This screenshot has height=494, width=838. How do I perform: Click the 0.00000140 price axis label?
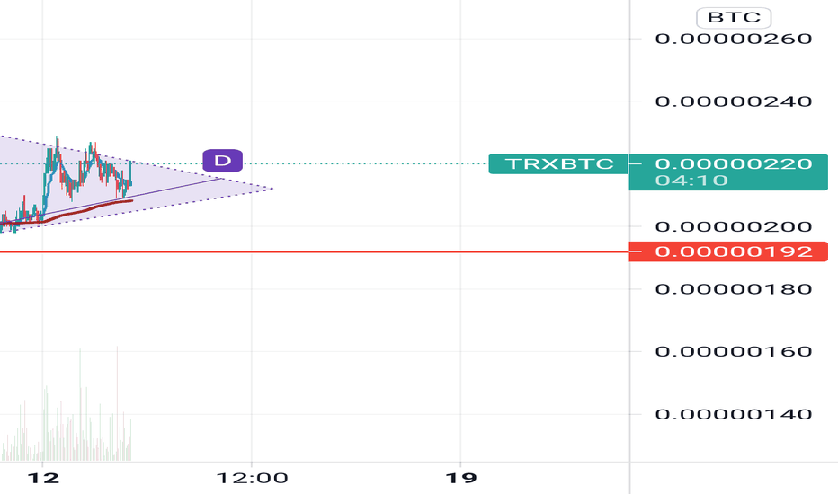pos(734,414)
